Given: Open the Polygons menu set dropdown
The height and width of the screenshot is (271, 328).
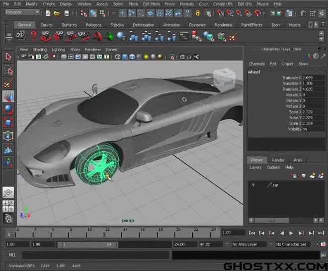Looking at the screenshot, I should tap(22, 12).
